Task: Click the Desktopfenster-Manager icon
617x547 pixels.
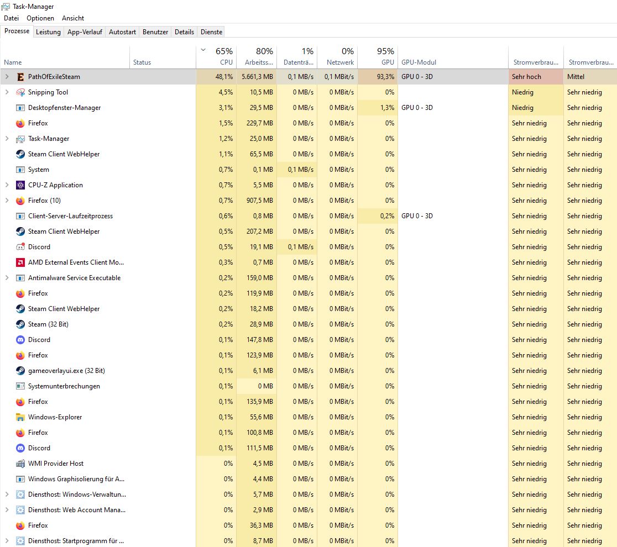Action: tap(20, 108)
